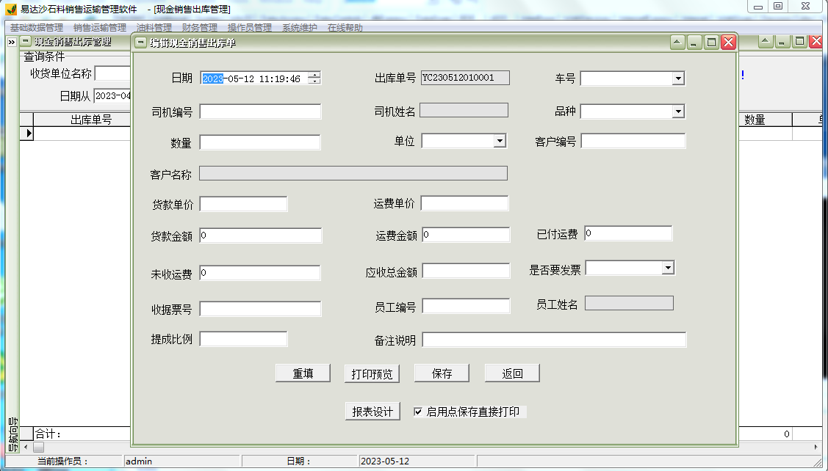Expand the 车号 dropdown

[678, 78]
